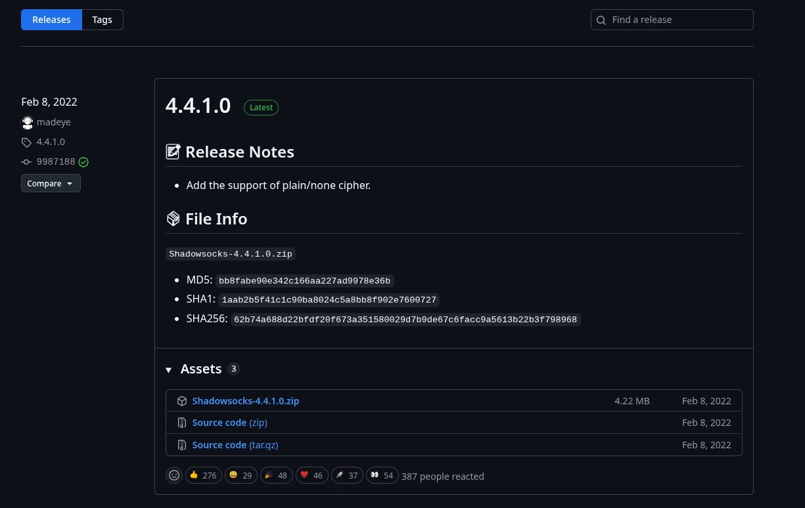Click the Assets heading
Image resolution: width=805 pixels, height=508 pixels.
(201, 369)
